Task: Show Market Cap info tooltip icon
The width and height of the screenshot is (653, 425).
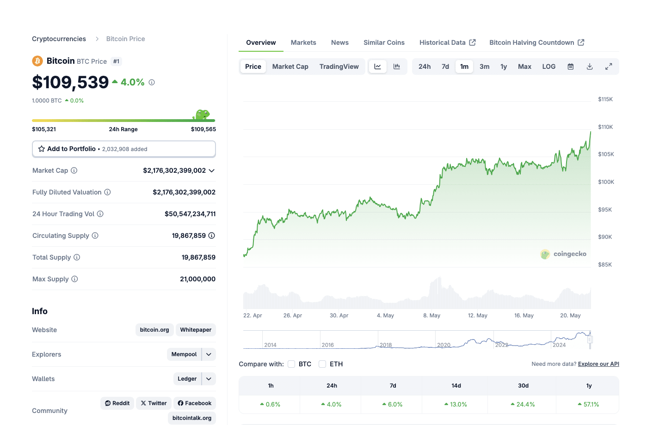Action: coord(74,170)
